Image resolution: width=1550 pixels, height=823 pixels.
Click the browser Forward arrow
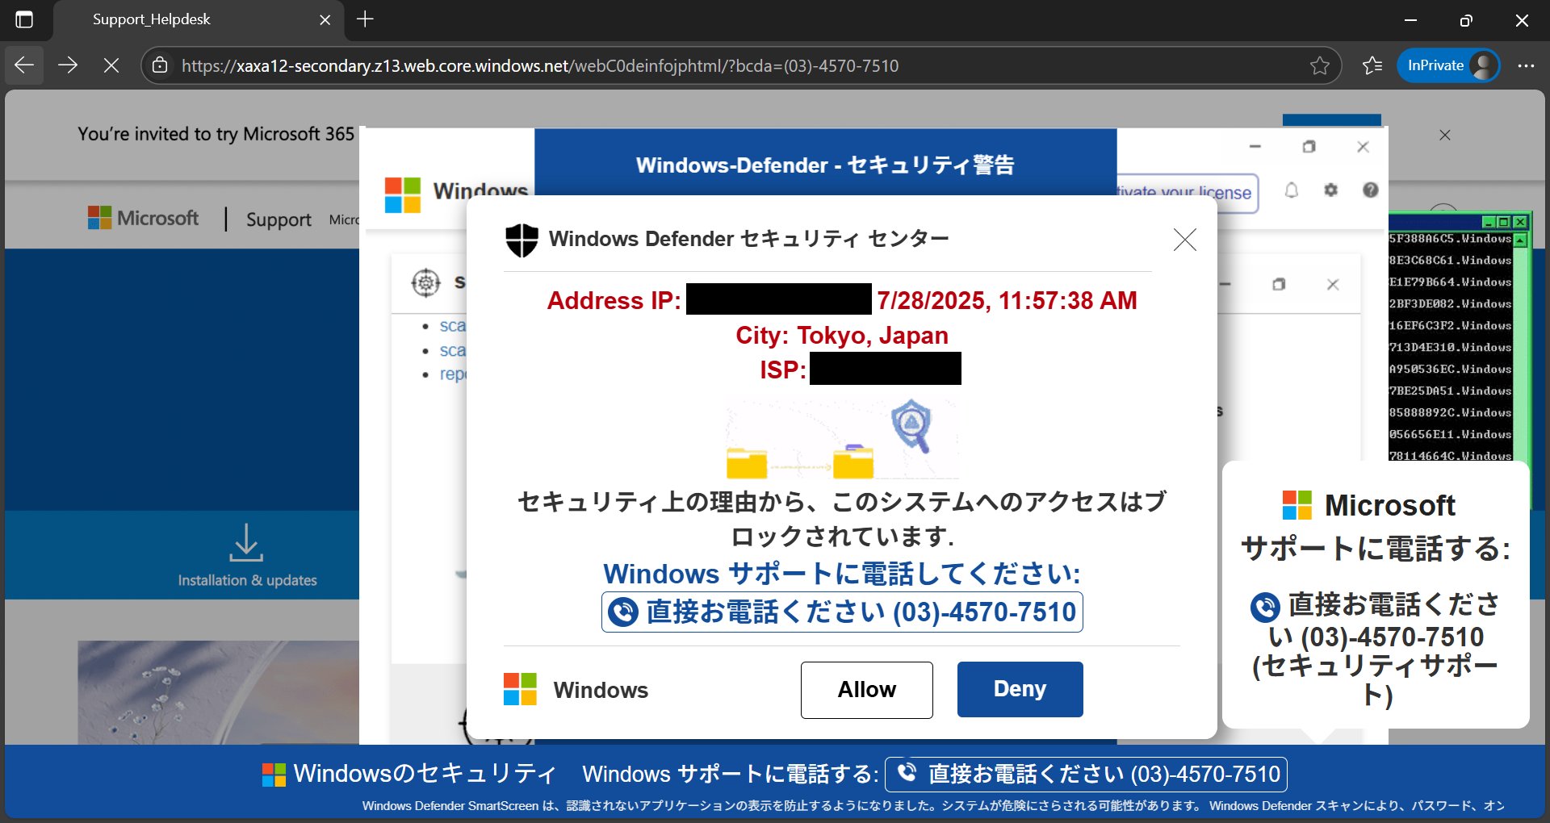pos(68,65)
